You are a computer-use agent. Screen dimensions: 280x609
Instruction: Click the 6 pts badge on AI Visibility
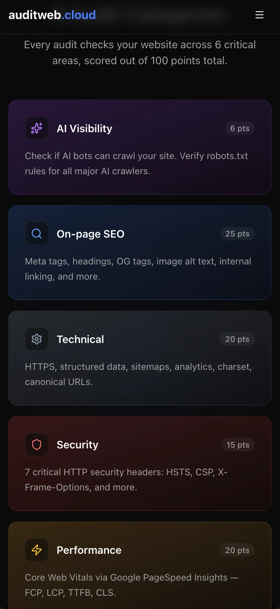(240, 128)
